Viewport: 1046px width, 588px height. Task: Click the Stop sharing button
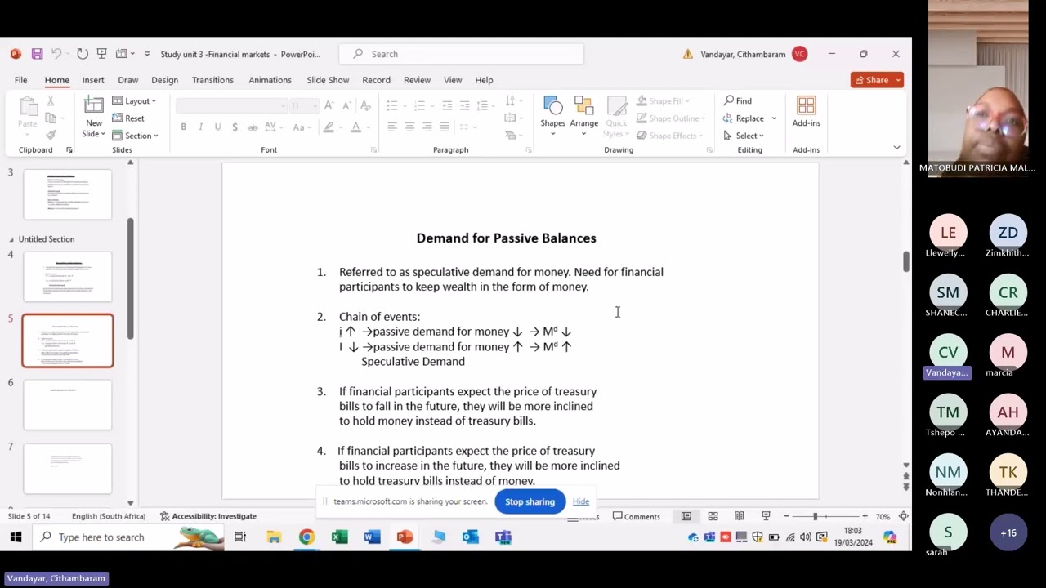point(530,501)
